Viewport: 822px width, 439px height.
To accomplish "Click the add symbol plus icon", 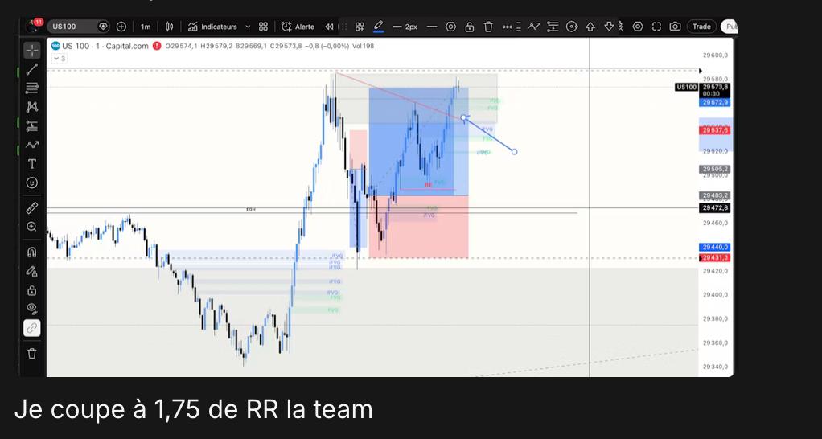I will (121, 27).
